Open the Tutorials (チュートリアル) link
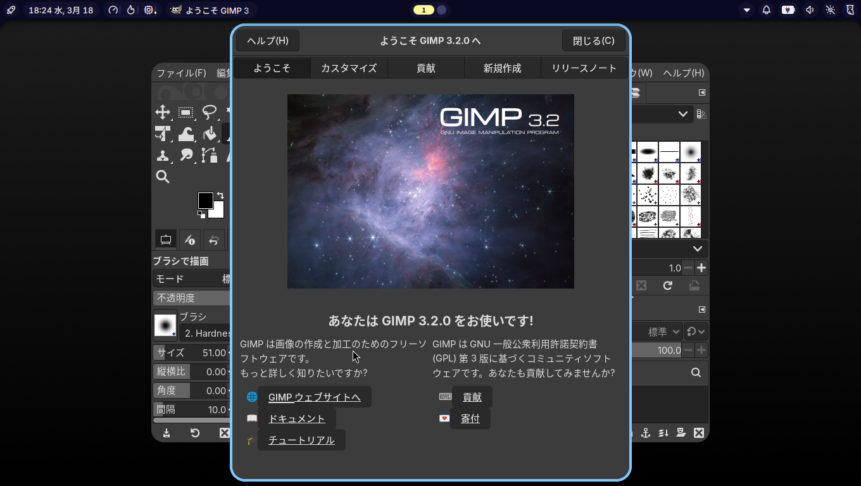861x486 pixels. click(301, 440)
